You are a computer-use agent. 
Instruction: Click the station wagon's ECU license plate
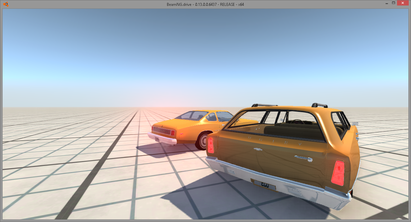point(265,185)
